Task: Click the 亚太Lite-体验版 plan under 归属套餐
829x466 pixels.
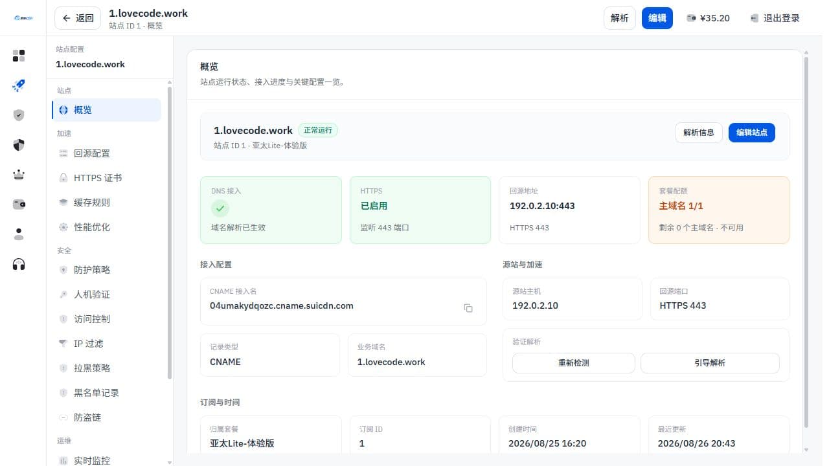Action: coord(242,443)
